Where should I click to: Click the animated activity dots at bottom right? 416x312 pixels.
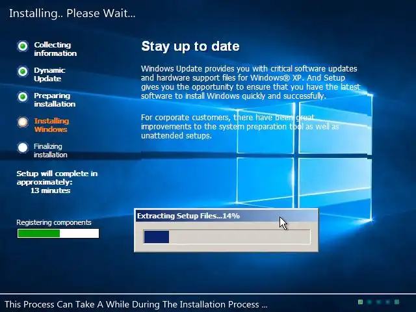pyautogui.click(x=378, y=302)
